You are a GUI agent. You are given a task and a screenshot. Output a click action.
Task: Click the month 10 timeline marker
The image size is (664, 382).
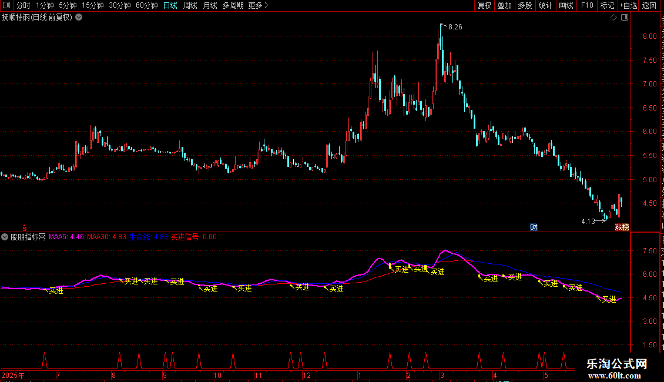(217, 375)
